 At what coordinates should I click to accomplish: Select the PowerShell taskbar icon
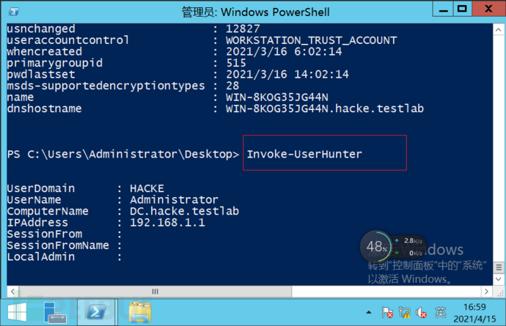pos(95,312)
